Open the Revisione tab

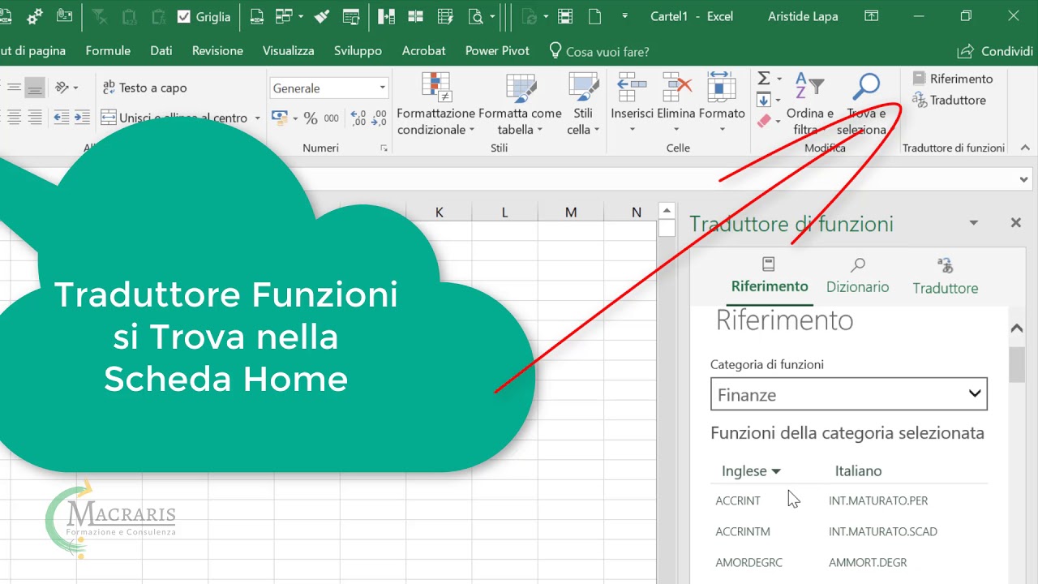(x=217, y=50)
